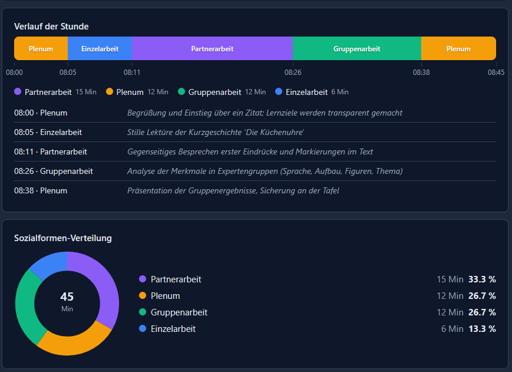Select Gruppenarbeit in the Sozialformen-Verteilung list

tap(179, 312)
